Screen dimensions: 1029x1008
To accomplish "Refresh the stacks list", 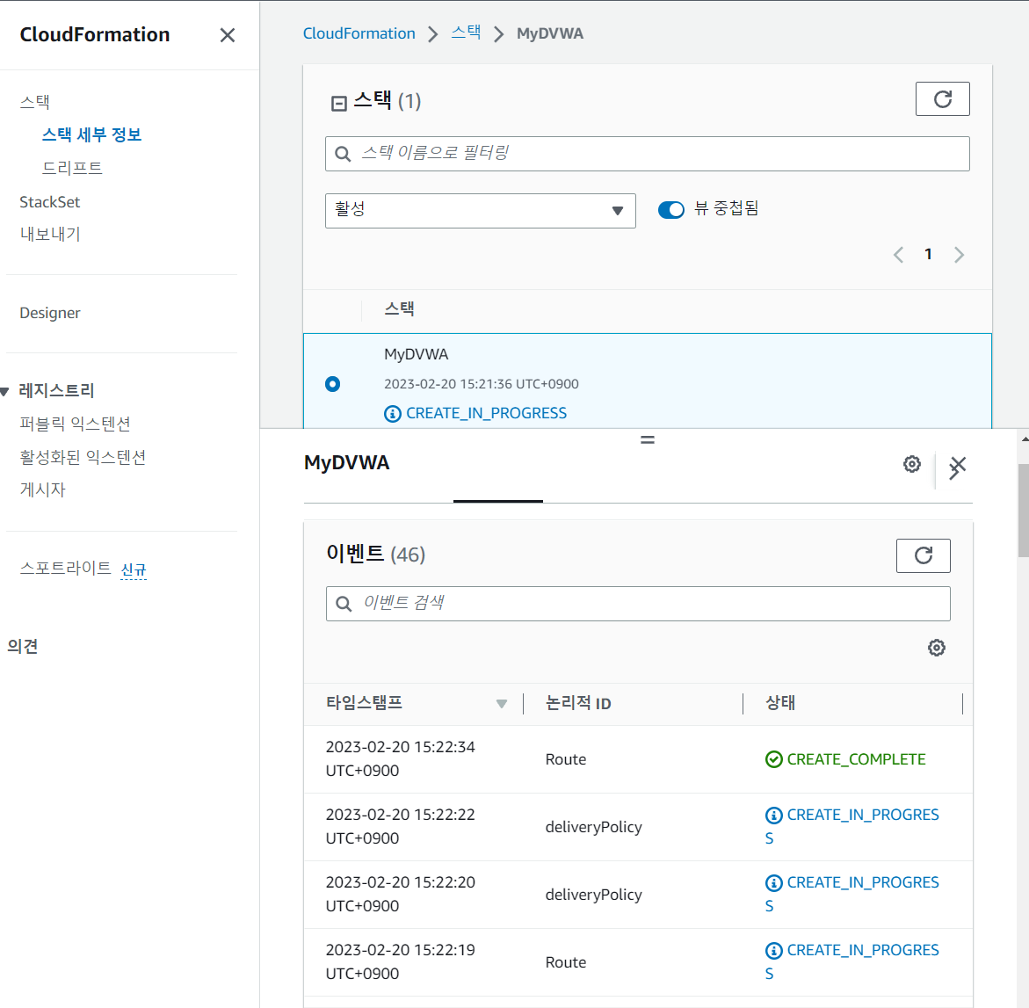I will click(x=942, y=99).
